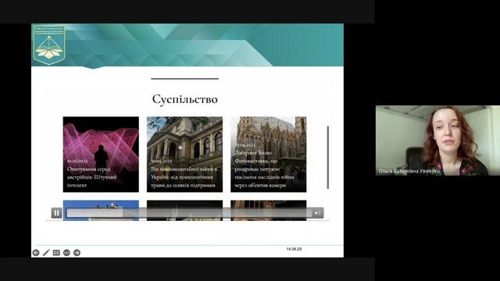
Task: Click the Суспільство section heading
Action: pos(185,99)
